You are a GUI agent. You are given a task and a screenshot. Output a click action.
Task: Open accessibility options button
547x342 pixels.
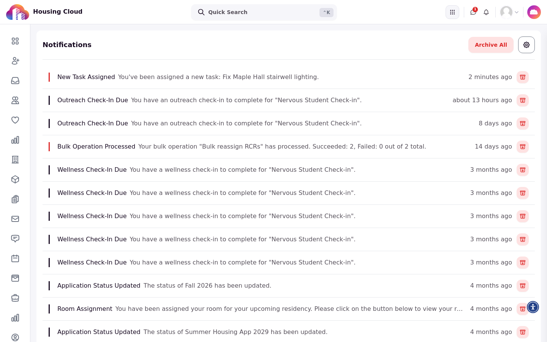(533, 307)
